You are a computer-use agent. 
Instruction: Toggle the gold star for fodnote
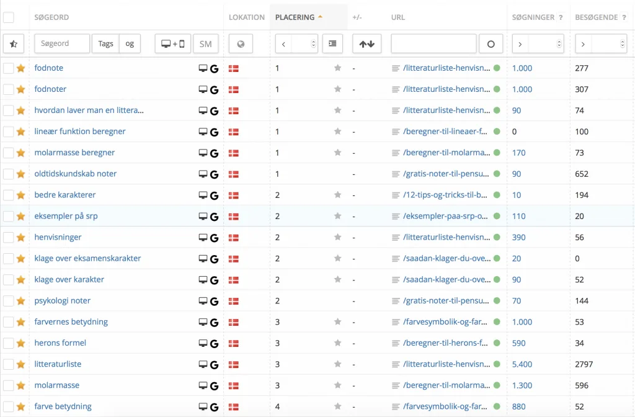click(x=21, y=68)
